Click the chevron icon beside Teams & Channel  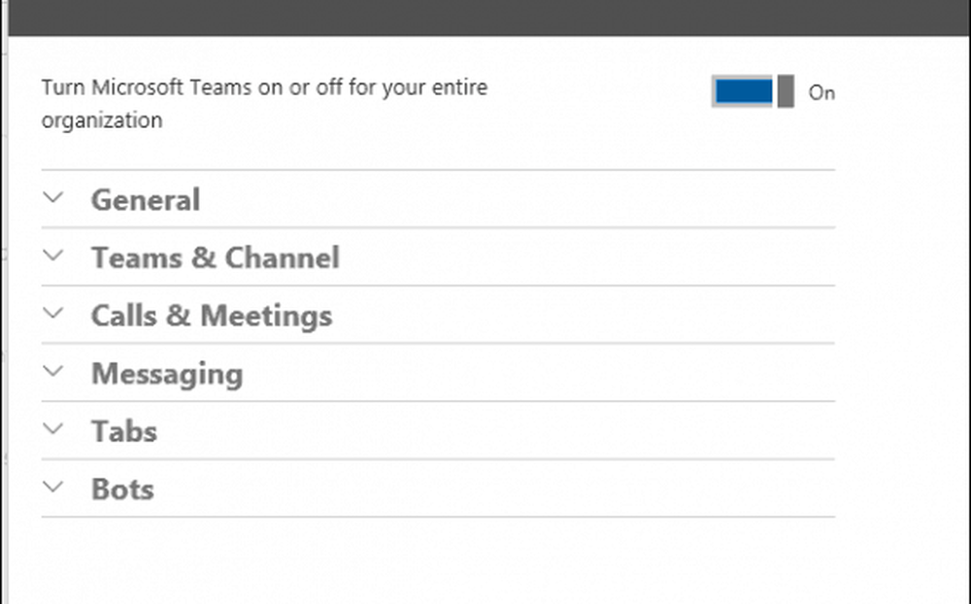(54, 256)
